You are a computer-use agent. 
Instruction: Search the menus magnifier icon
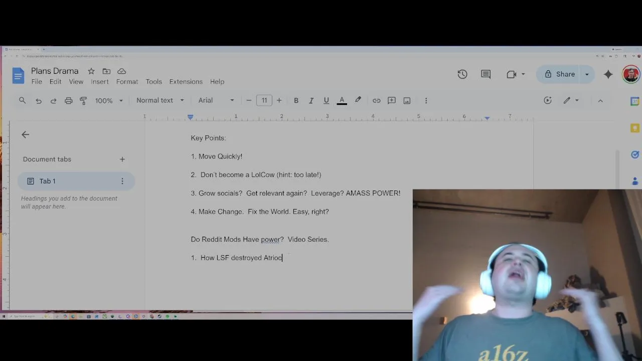coord(22,100)
